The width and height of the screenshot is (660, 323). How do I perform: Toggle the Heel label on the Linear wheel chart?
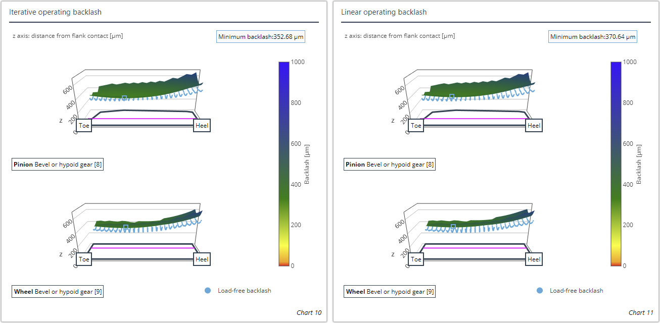coord(533,258)
